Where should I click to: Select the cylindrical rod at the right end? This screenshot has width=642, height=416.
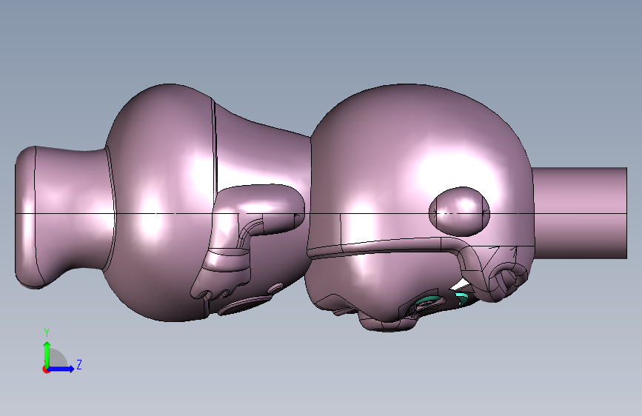coord(580,213)
